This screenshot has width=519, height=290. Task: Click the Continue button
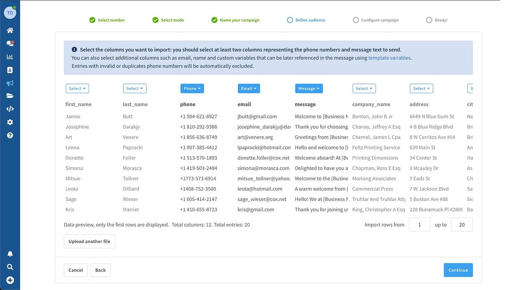pyautogui.click(x=458, y=270)
